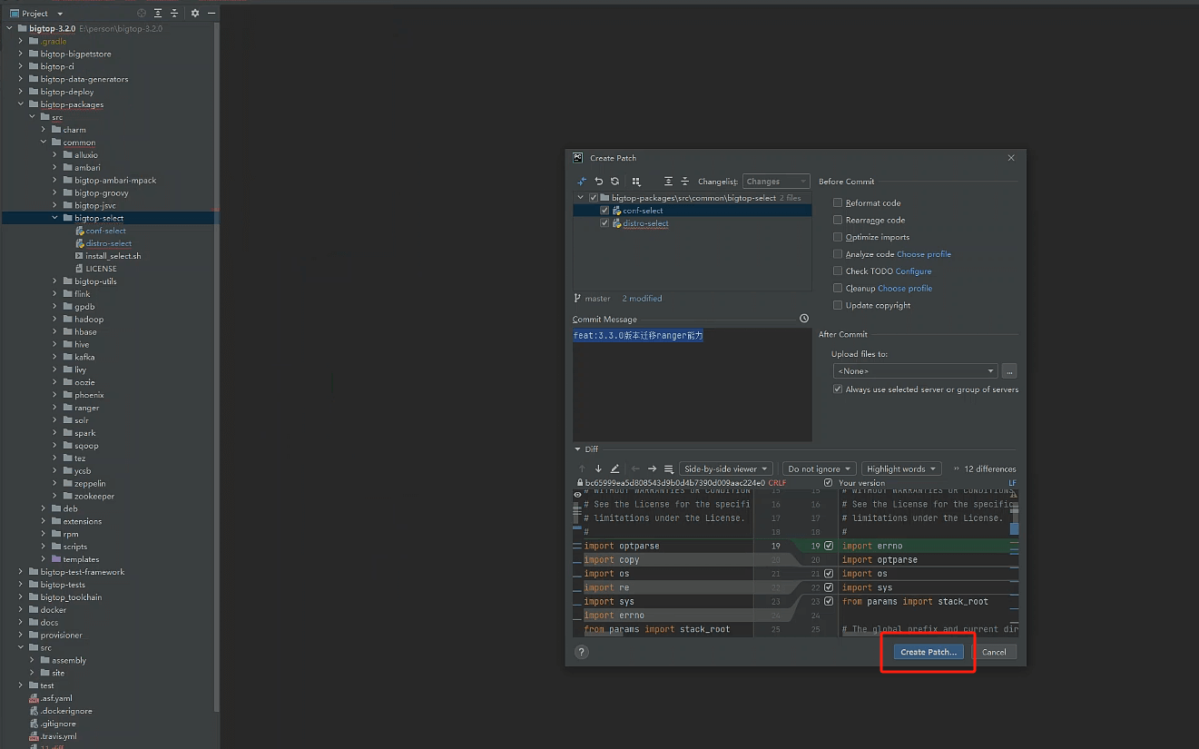This screenshot has width=1199, height=749.
Task: Show more Diff toolbar actions via double chevron
Action: (x=955, y=468)
